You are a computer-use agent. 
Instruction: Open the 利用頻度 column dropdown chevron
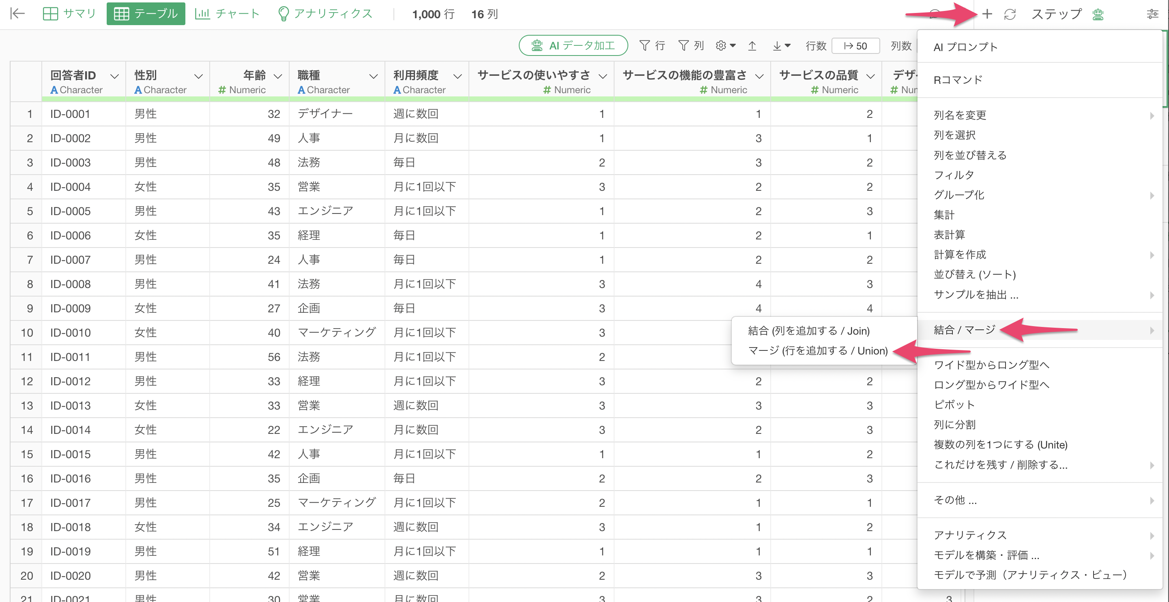tap(458, 76)
